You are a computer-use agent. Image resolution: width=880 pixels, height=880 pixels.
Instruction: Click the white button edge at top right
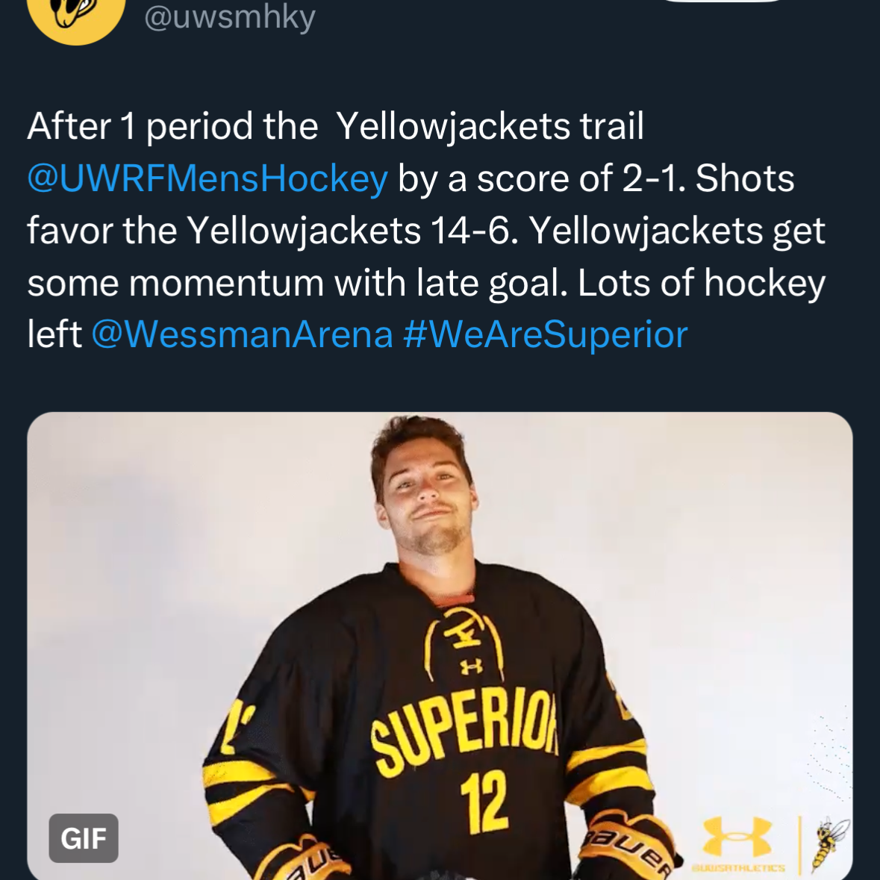[724, 1]
